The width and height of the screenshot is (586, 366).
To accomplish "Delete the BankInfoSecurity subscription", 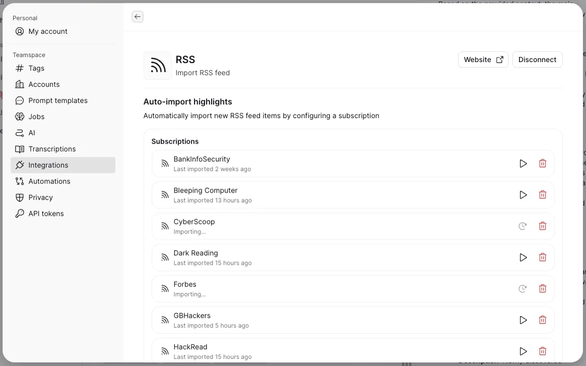I will pos(542,163).
